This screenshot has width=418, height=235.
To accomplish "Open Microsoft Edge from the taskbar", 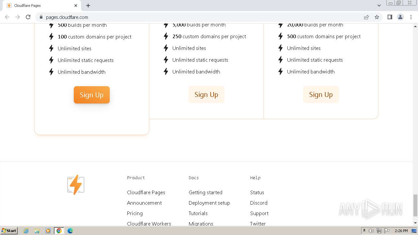I will (x=70, y=231).
